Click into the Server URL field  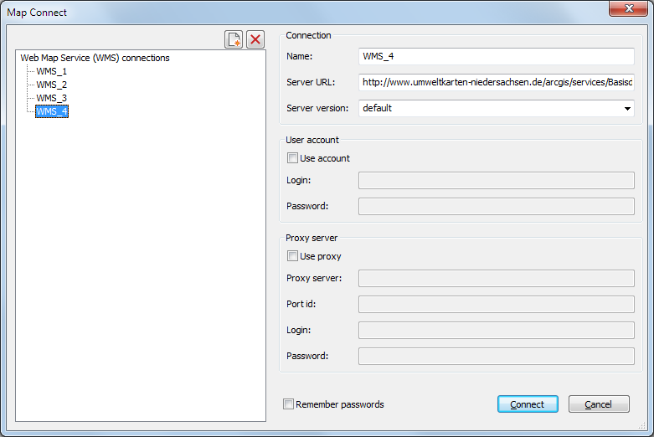click(x=497, y=82)
